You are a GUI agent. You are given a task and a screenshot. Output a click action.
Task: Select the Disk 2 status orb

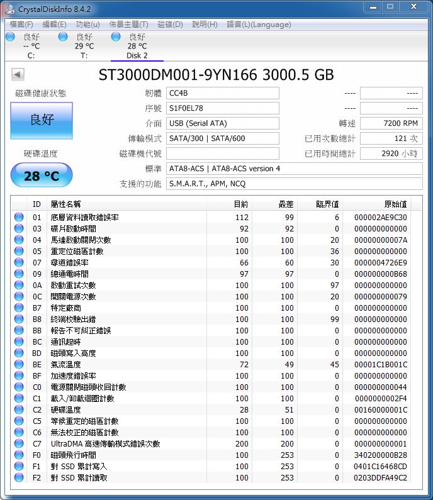click(116, 36)
